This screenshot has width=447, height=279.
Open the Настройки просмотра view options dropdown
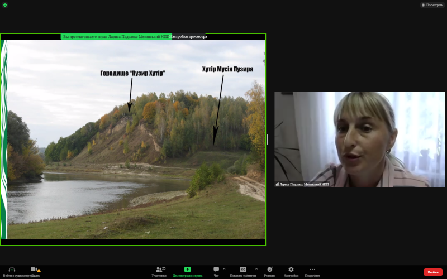click(x=189, y=37)
